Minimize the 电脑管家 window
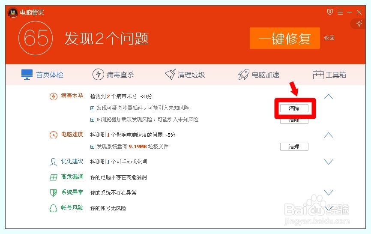371x234 pixels. [x=350, y=12]
